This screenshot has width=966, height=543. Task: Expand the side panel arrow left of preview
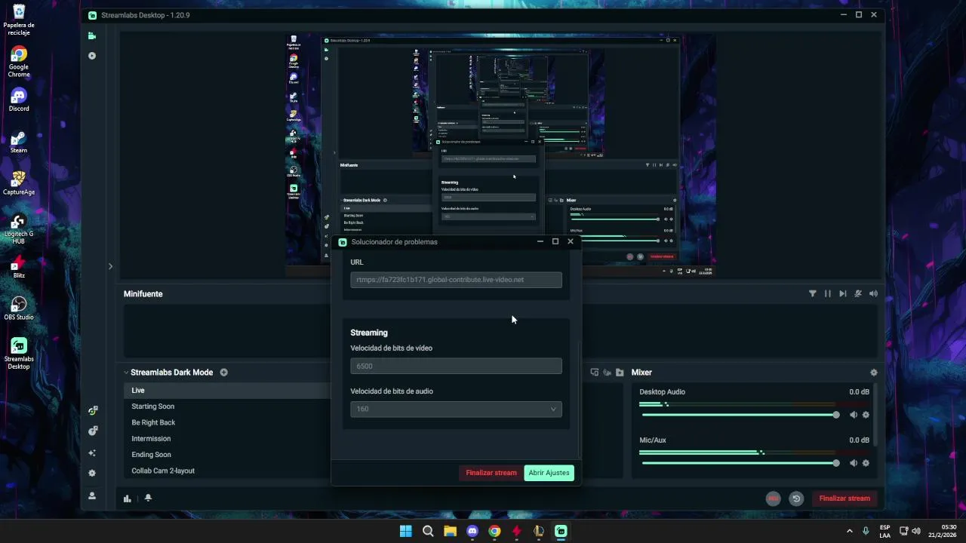pos(110,266)
